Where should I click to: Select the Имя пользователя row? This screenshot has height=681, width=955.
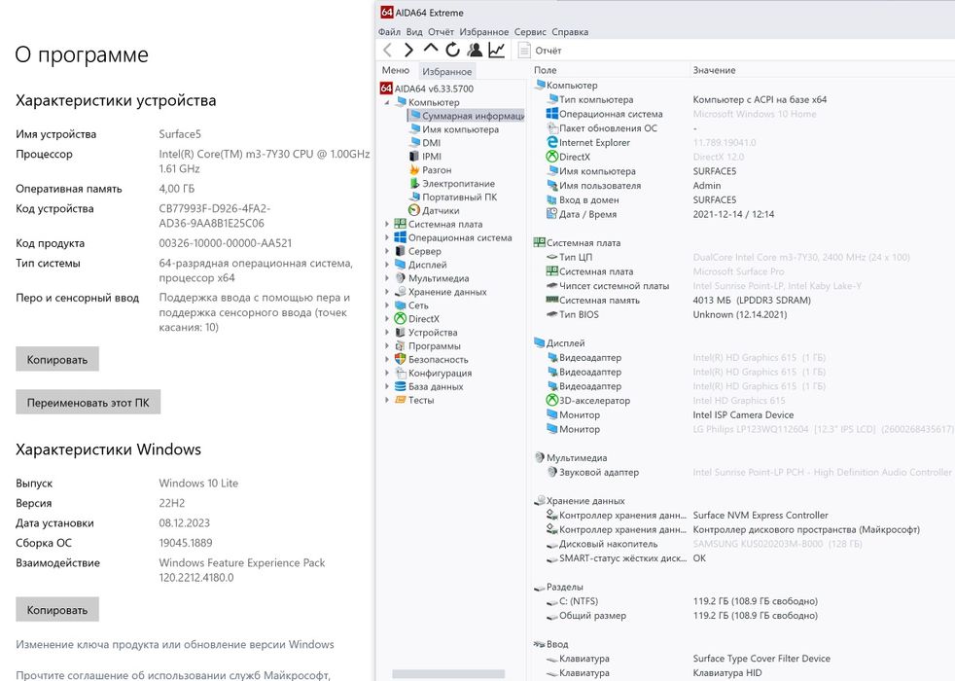coord(743,185)
